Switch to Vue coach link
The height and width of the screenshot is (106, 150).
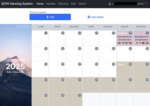point(95,17)
